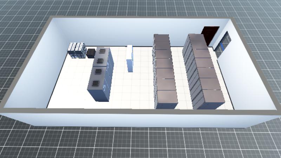Select the small black box beside the battery racks
Viewport: 281px width, 158px height.
click(91, 53)
